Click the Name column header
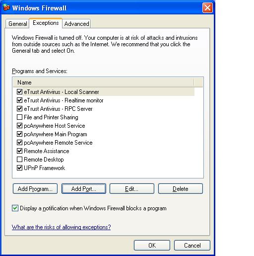The height and width of the screenshot is (256, 254). click(103, 83)
